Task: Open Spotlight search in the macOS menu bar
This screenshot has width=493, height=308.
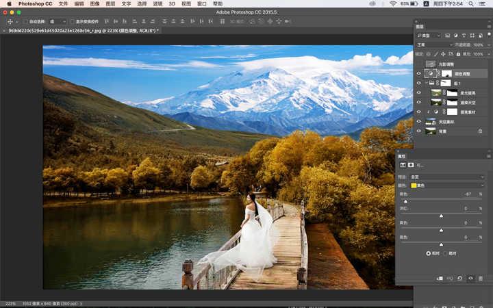Action: click(x=470, y=4)
